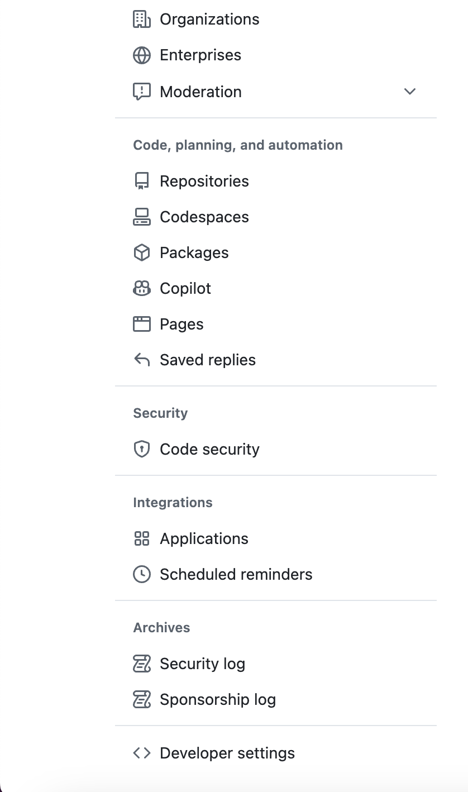Click the Code security shield icon
Screen dimensions: 468x792
tap(142, 449)
